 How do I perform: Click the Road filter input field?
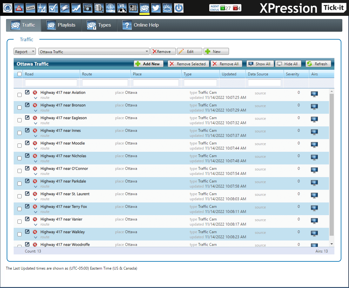51,83
